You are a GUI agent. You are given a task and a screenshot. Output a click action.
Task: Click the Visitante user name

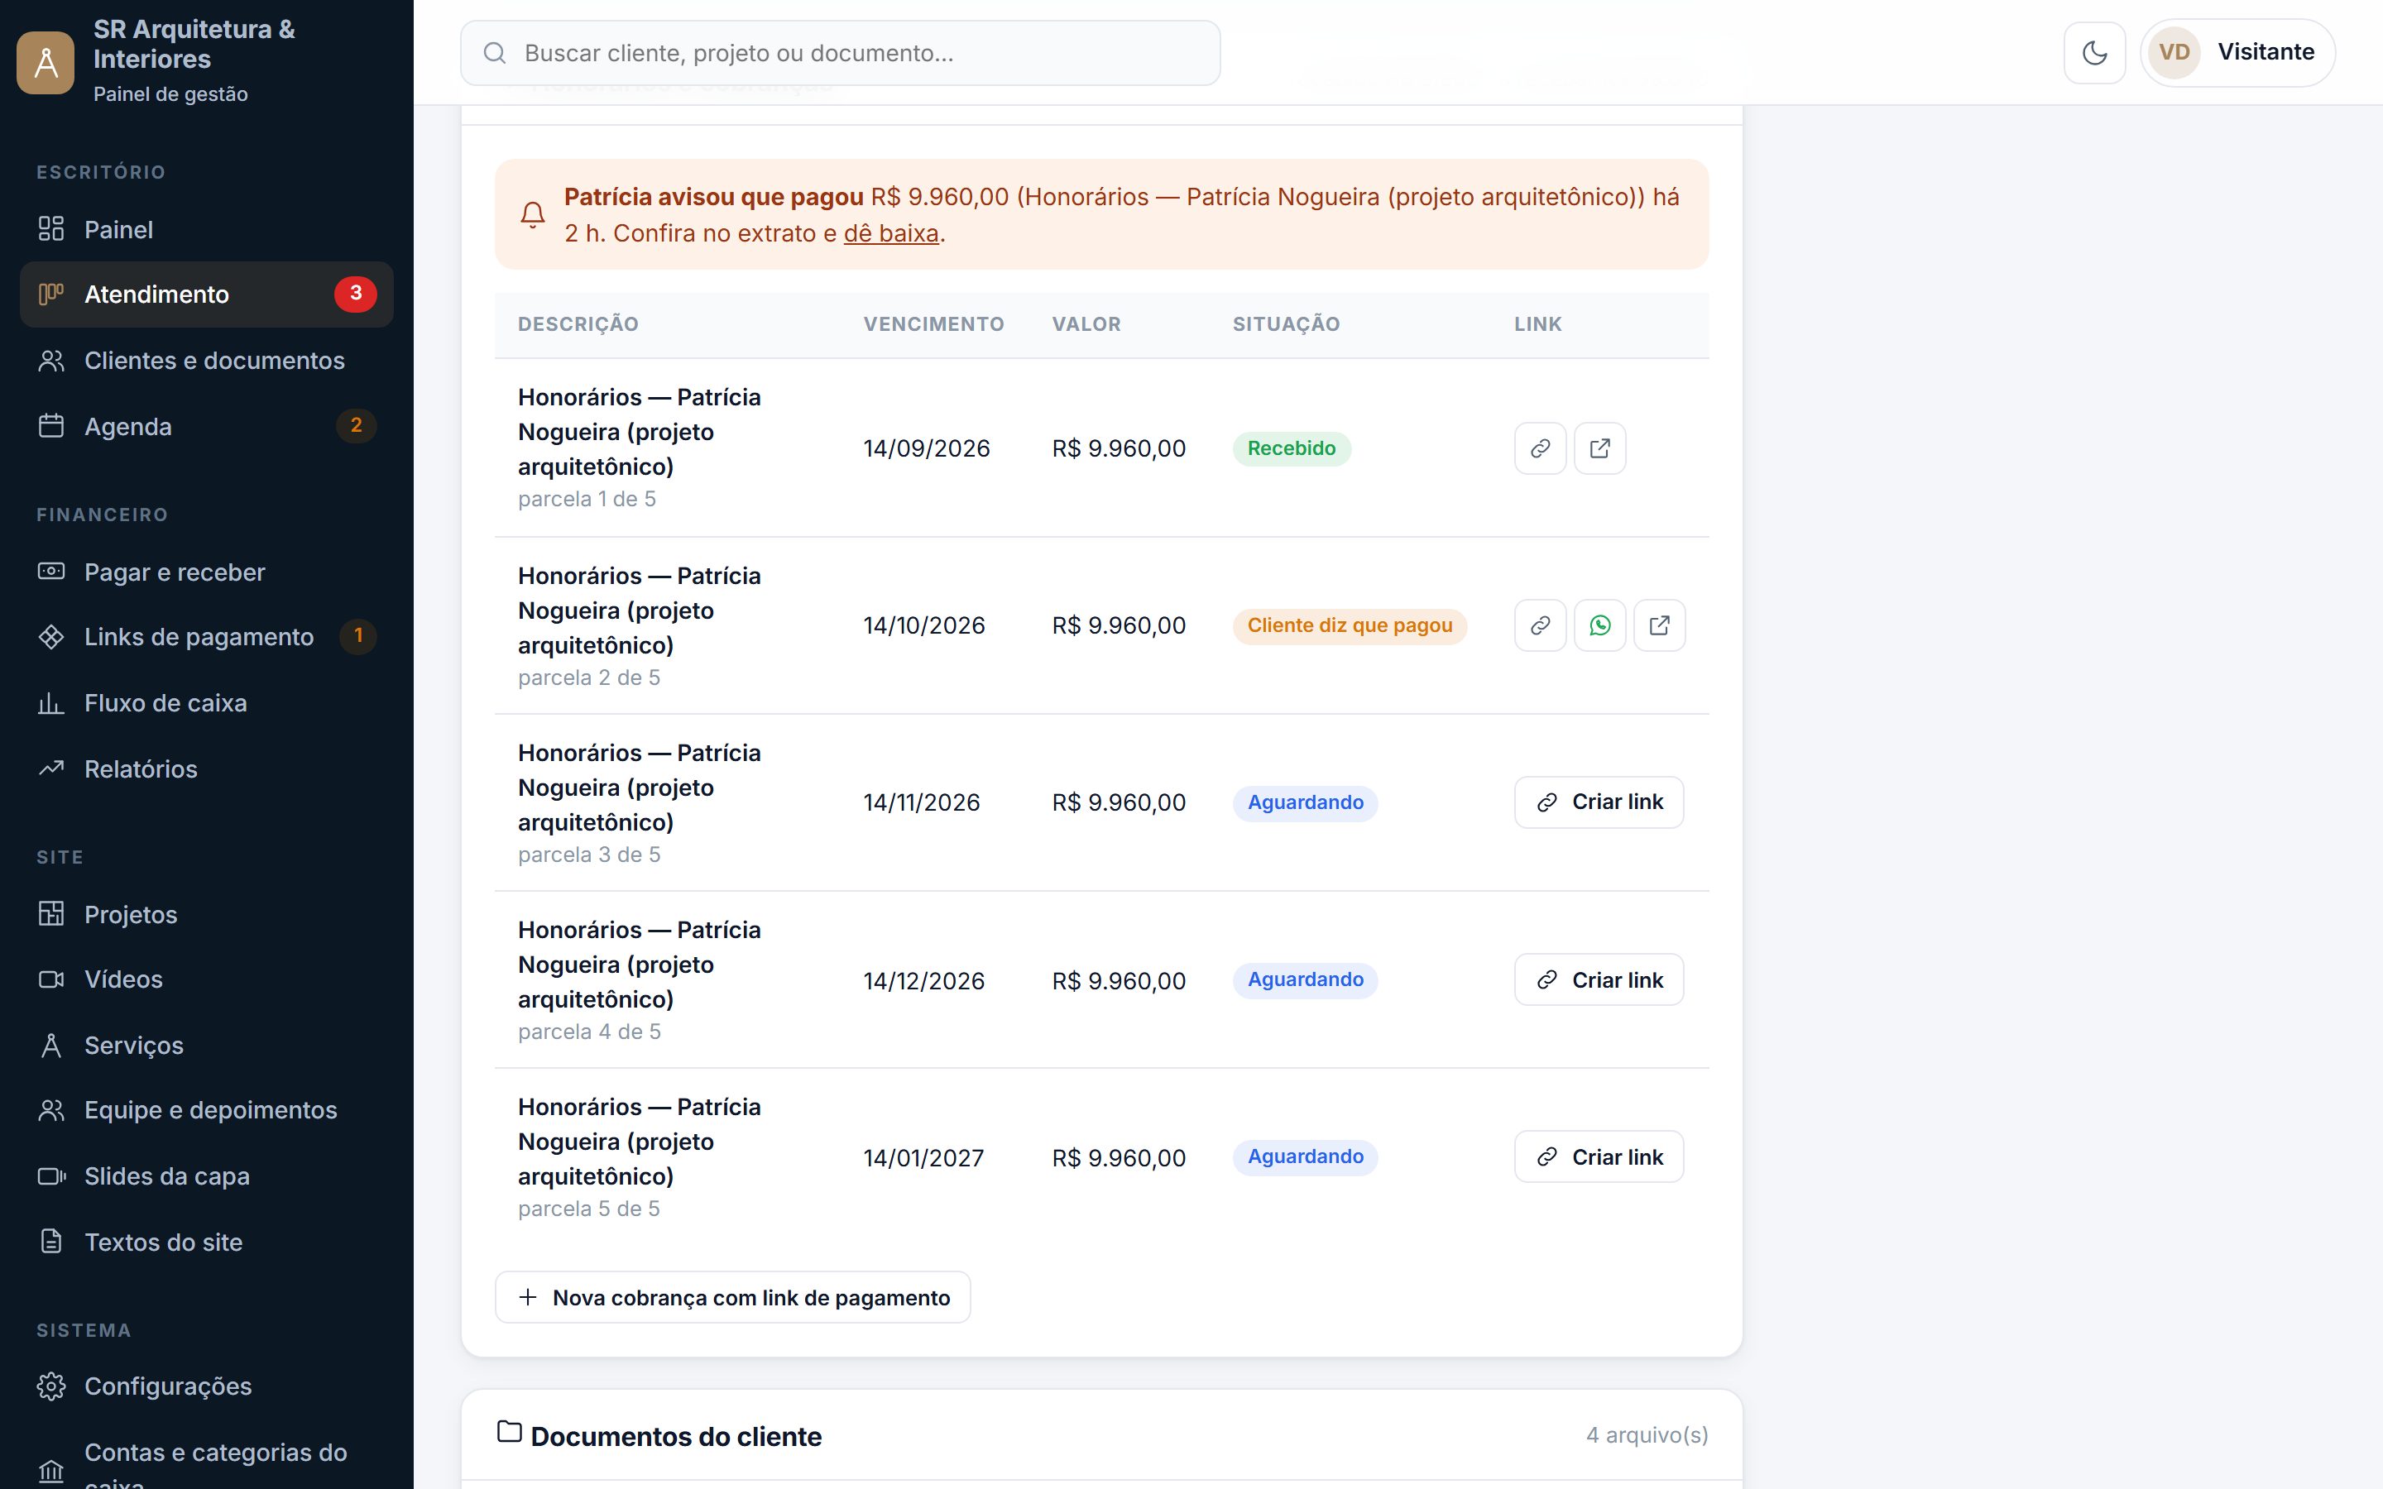pyautogui.click(x=2266, y=52)
